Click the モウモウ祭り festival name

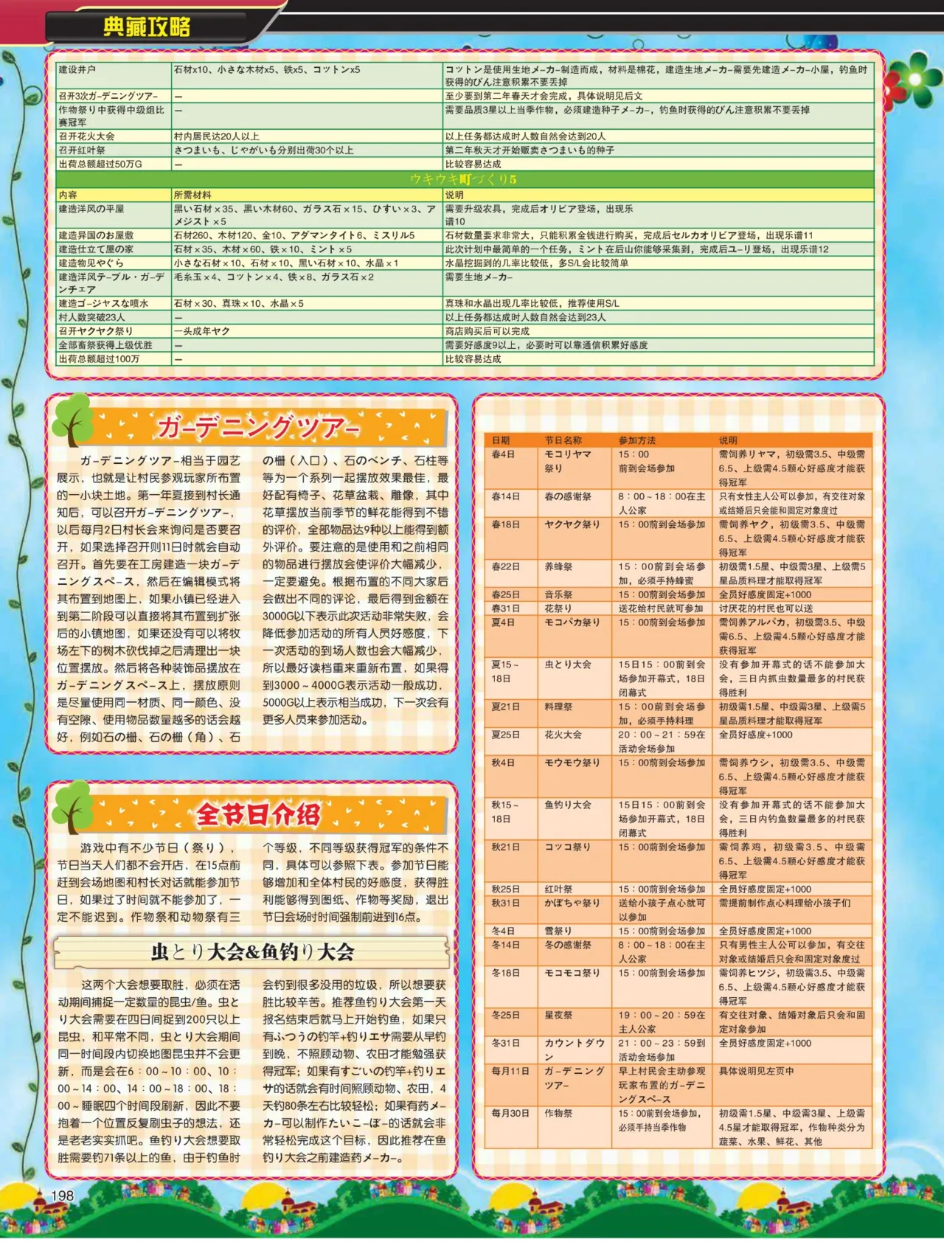572,763
